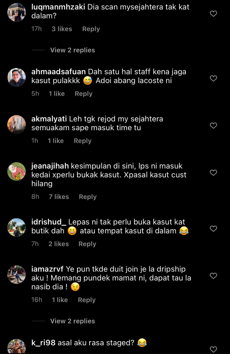Open luqmanmhzaki's profile picture
230x354 pixels.
point(17,12)
